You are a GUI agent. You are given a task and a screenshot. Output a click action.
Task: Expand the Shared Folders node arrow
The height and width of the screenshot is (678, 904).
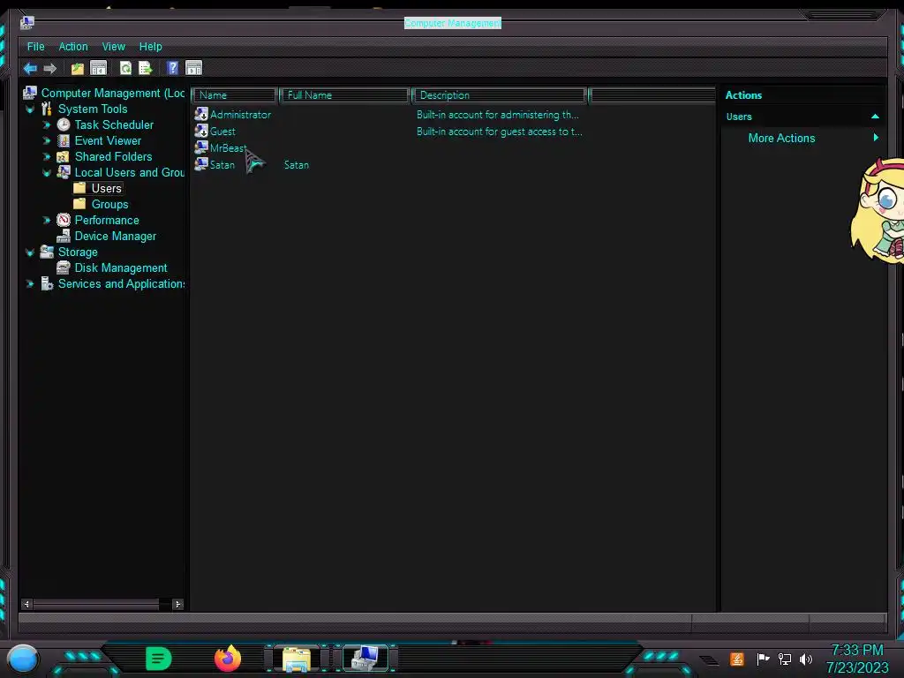47,157
